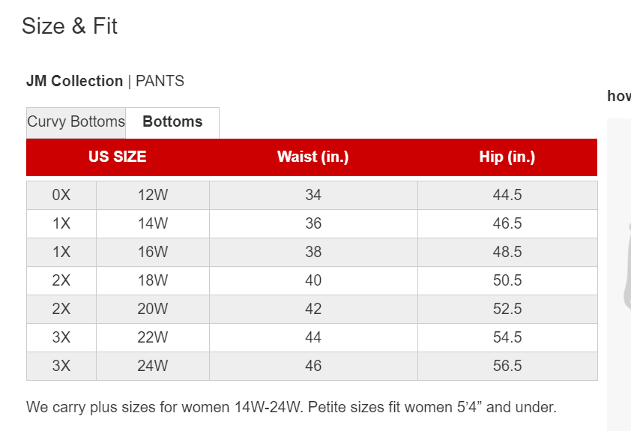Click the Hip (in.) column header
This screenshot has height=431, width=631.
[x=507, y=157]
